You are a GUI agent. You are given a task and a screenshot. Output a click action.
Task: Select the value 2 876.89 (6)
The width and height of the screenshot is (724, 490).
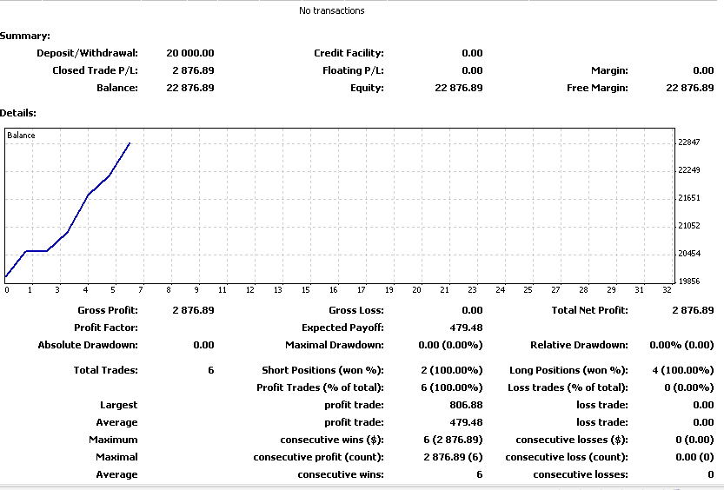(x=453, y=457)
